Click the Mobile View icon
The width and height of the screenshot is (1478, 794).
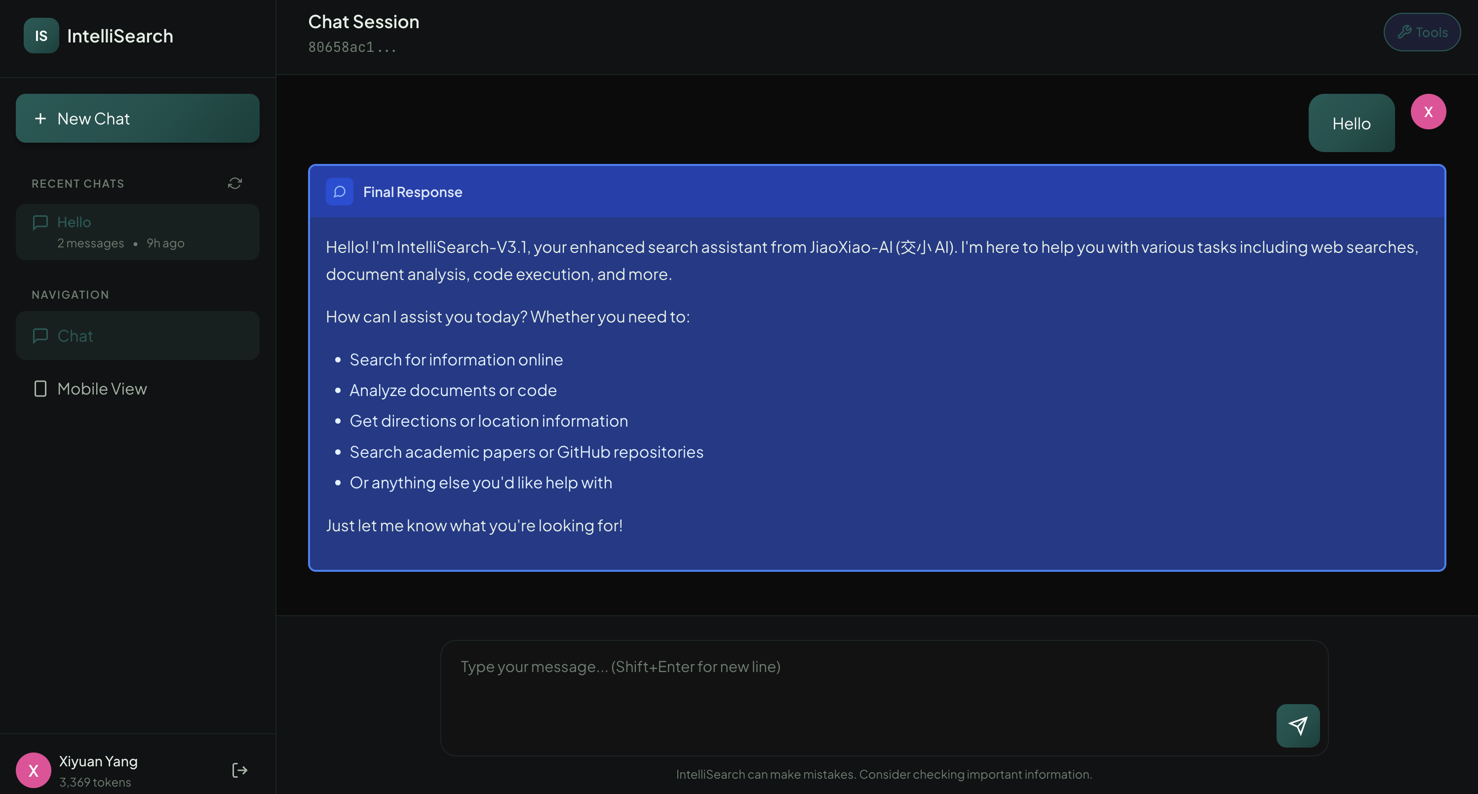tap(40, 389)
